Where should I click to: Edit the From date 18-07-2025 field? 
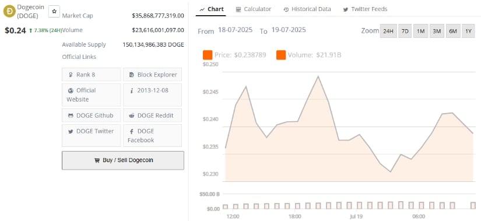point(236,30)
